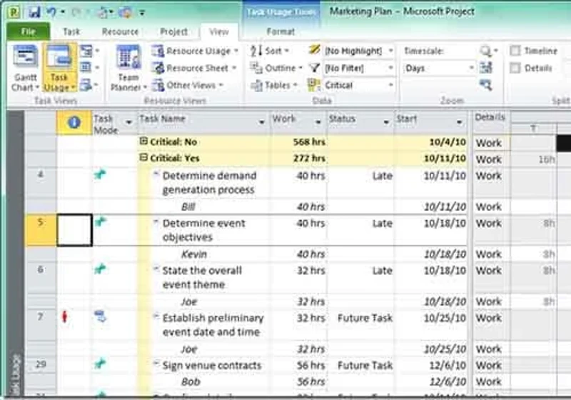Open Other Views in Resource Views group
Screen dimensions: 571x400
tap(187, 85)
